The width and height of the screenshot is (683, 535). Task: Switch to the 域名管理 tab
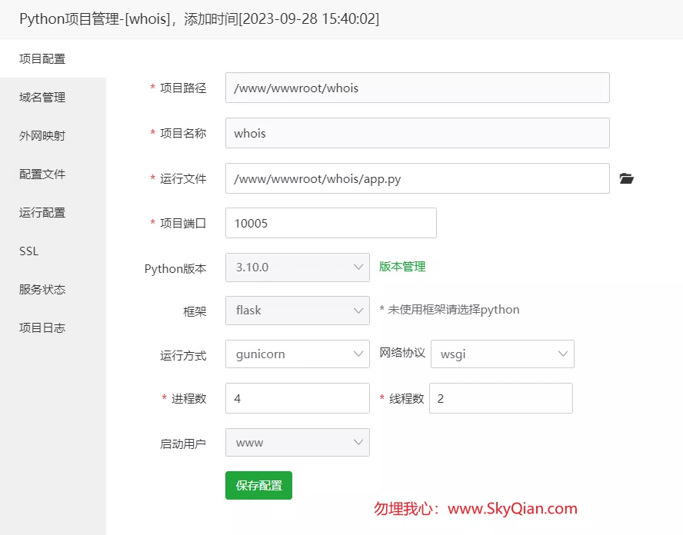(42, 97)
